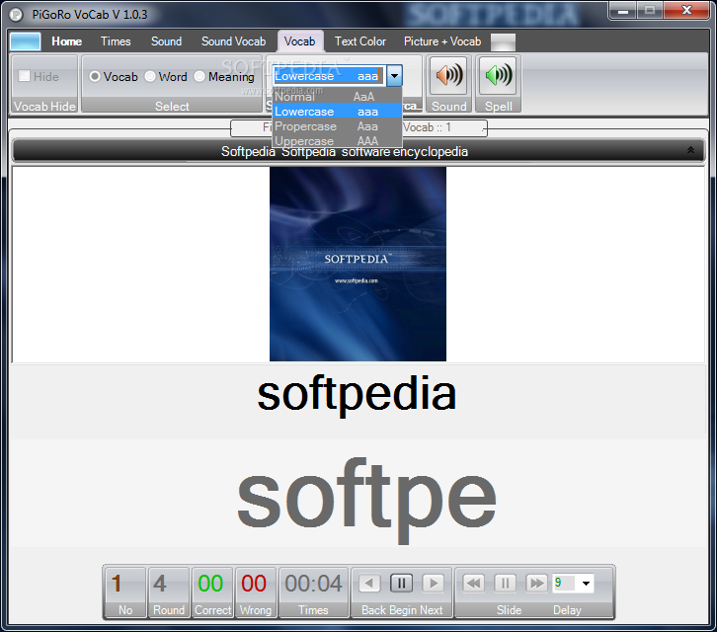Click the Vocab :: 1 label
Image resolution: width=717 pixels, height=632 pixels.
(427, 127)
